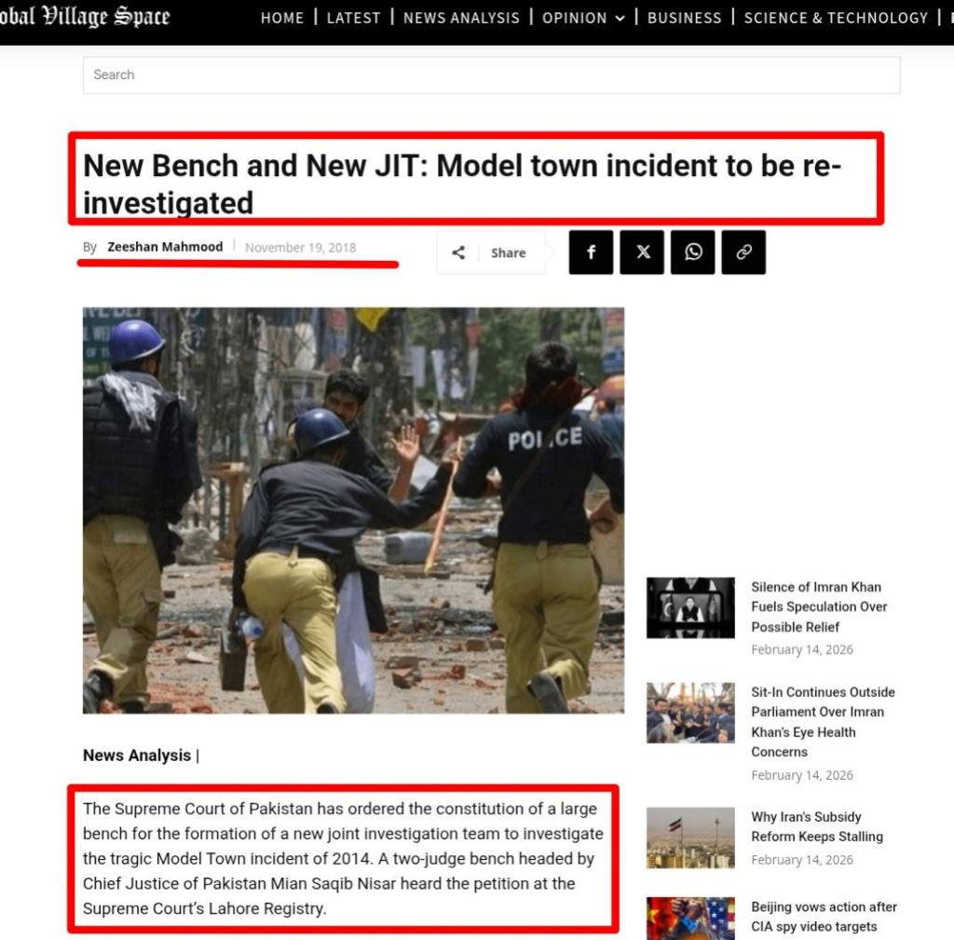Viewport: 954px width, 940px height.
Task: Open Imran Khan speculation thumbnail
Action: click(x=690, y=607)
